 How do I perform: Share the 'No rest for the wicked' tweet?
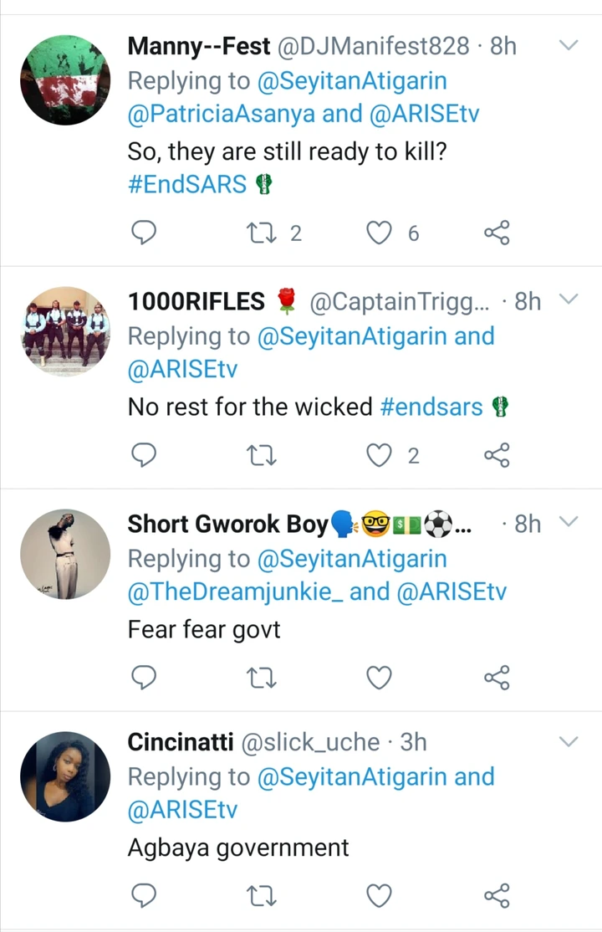[497, 456]
